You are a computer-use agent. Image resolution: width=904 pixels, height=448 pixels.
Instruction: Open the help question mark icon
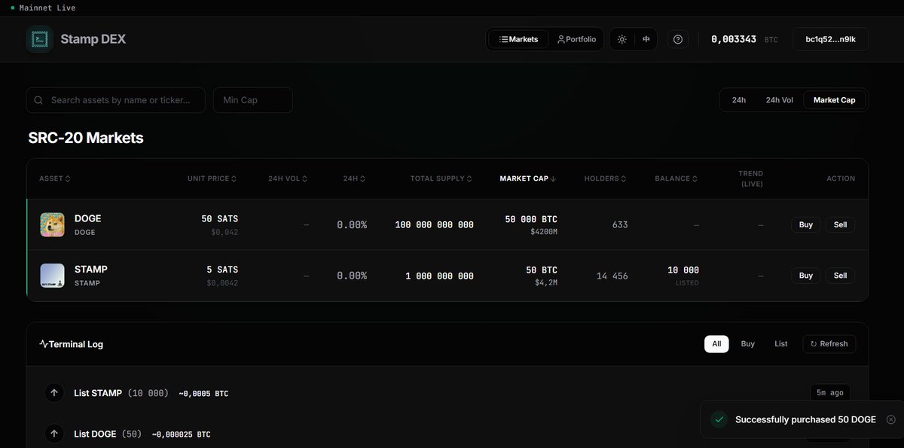pyautogui.click(x=678, y=39)
